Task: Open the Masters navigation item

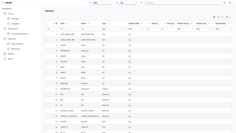Action: coord(11,54)
